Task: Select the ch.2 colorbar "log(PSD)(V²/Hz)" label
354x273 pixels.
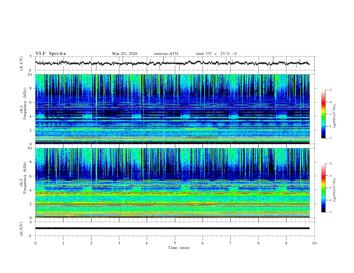Action: 335,190
